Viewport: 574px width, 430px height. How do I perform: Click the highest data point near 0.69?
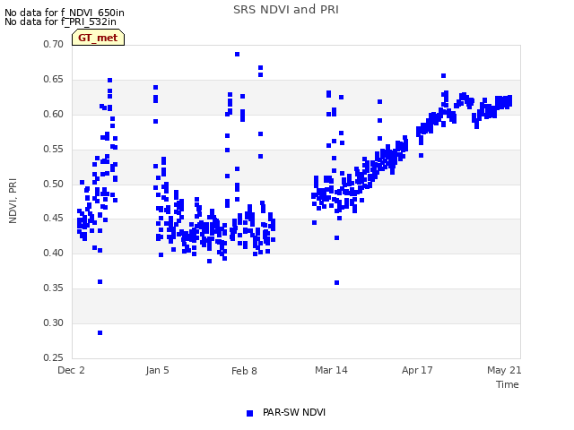237,54
